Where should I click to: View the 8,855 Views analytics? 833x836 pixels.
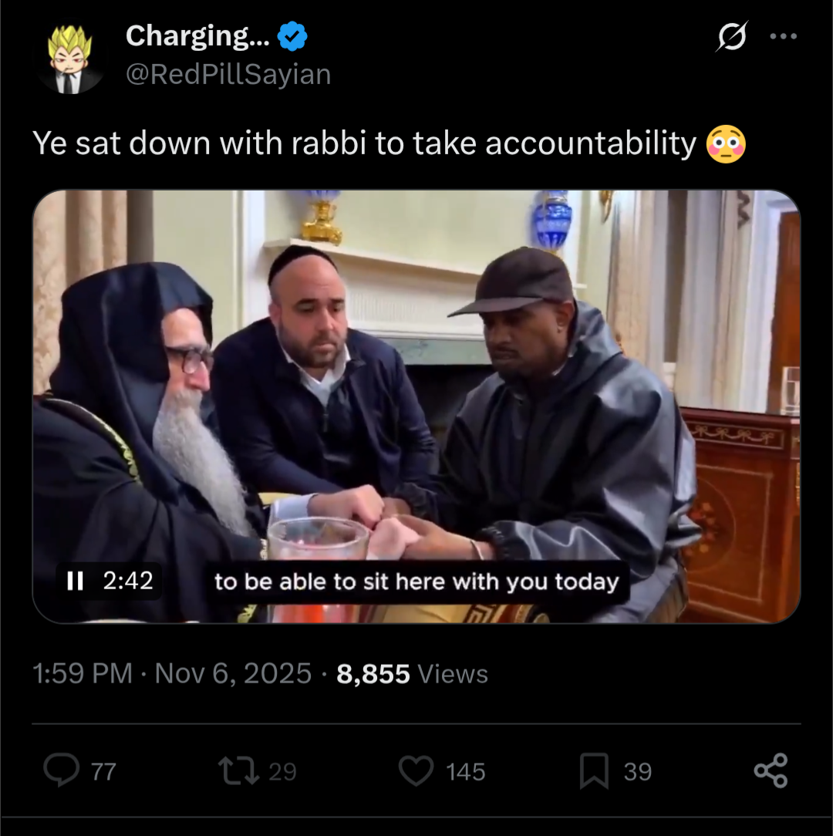pos(412,674)
